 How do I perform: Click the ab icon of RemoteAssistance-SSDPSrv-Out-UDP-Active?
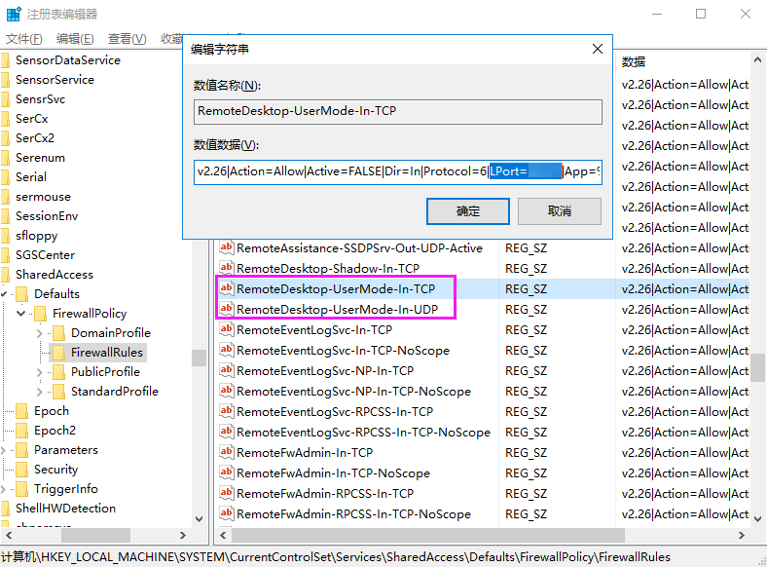pos(226,247)
